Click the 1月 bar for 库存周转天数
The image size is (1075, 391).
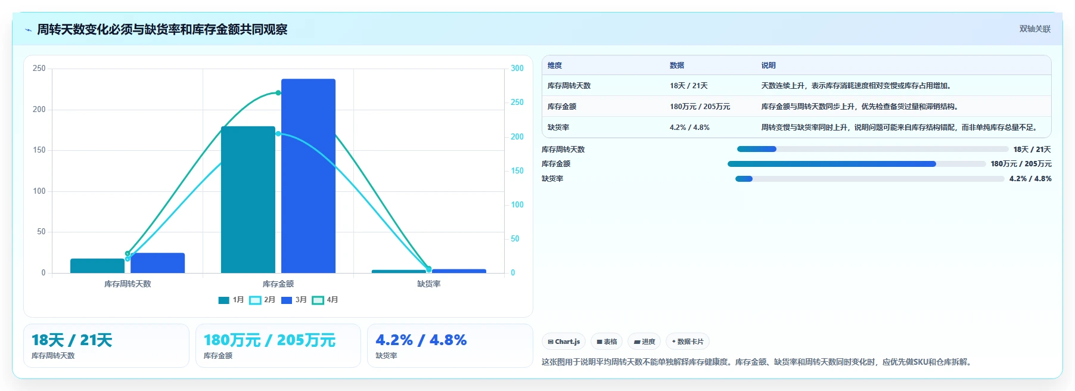coord(97,266)
